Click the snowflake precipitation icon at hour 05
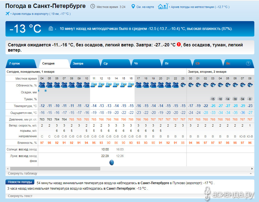The image size is (259, 202). pyautogui.click(x=46, y=91)
